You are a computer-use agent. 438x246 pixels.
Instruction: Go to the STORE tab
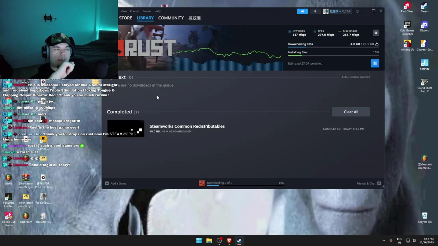click(x=125, y=18)
